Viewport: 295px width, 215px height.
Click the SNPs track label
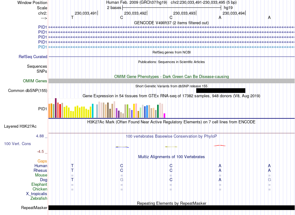pyautogui.click(x=42, y=71)
